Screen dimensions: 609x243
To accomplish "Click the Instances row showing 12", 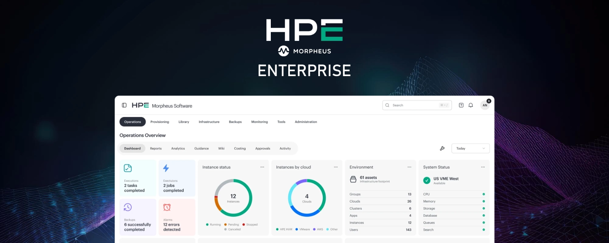I will [380, 223].
